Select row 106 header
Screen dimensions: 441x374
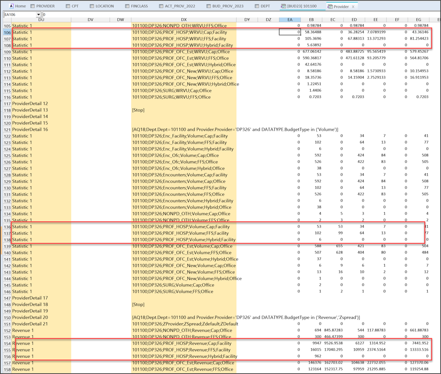(7, 32)
